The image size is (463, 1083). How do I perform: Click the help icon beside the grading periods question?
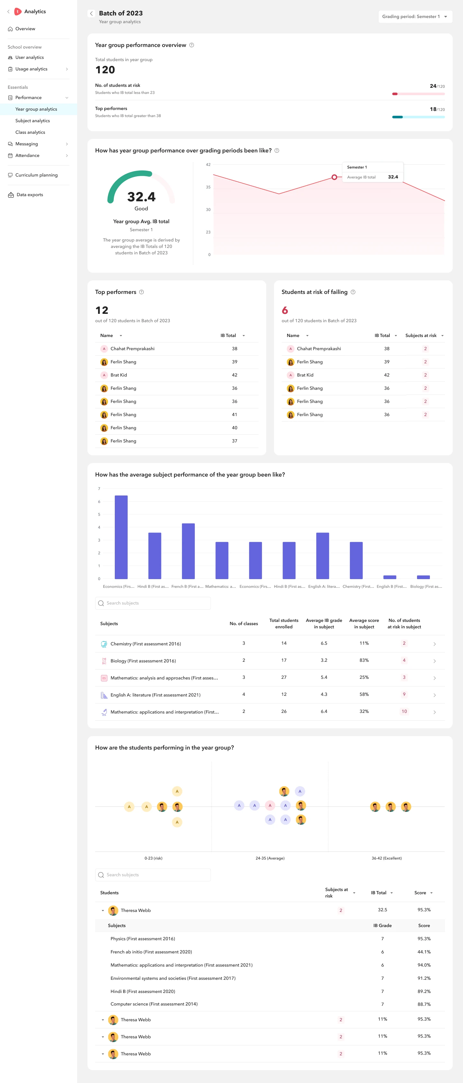click(x=277, y=150)
